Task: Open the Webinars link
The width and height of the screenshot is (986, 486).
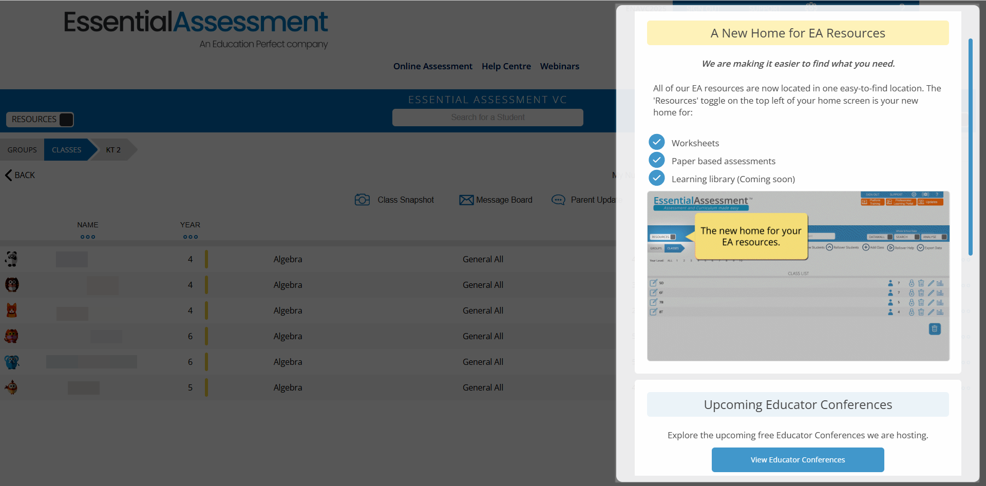Action: pos(560,66)
